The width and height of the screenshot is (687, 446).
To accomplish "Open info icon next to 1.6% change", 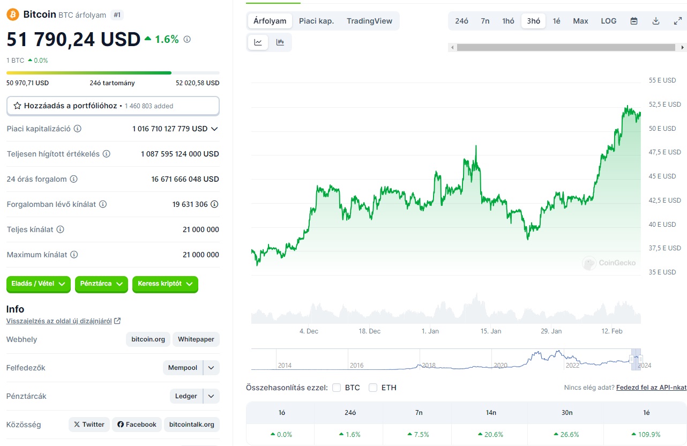I will click(187, 39).
